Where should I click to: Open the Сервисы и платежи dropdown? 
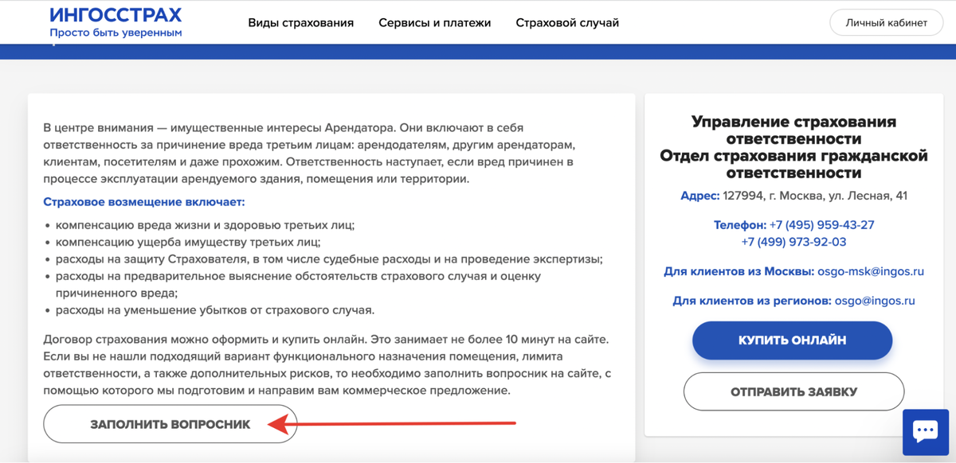pos(435,23)
